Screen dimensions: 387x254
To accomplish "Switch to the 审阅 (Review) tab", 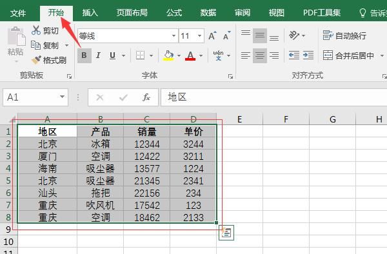I will 243,13.
